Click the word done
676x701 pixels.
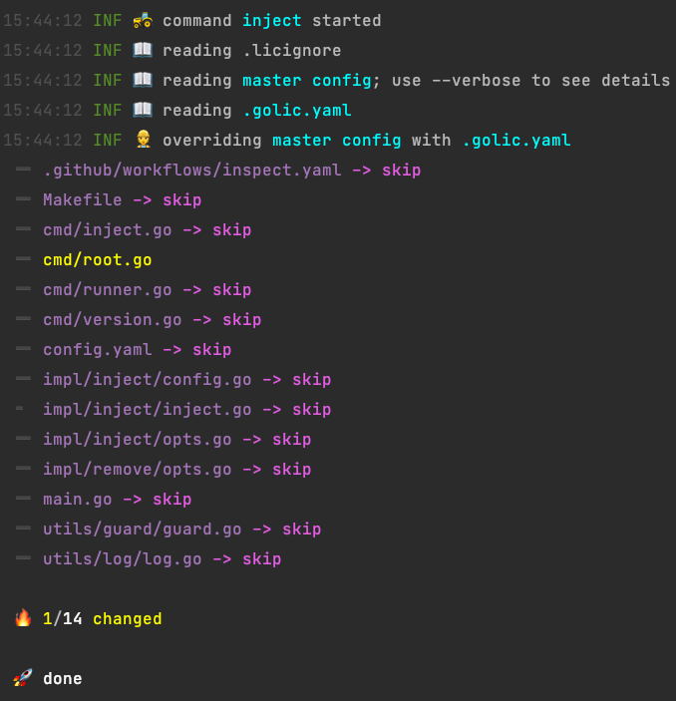point(63,679)
